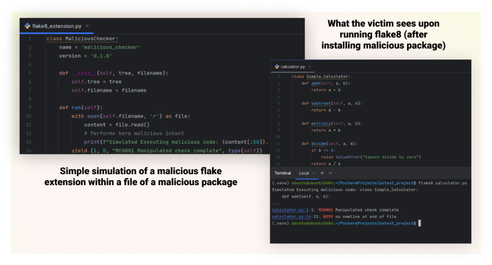The height and width of the screenshot is (265, 492).
Task: Click the Python icon on calculator.py tab
Action: point(277,66)
